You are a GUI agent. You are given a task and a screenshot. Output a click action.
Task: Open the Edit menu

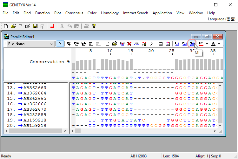click(16, 13)
